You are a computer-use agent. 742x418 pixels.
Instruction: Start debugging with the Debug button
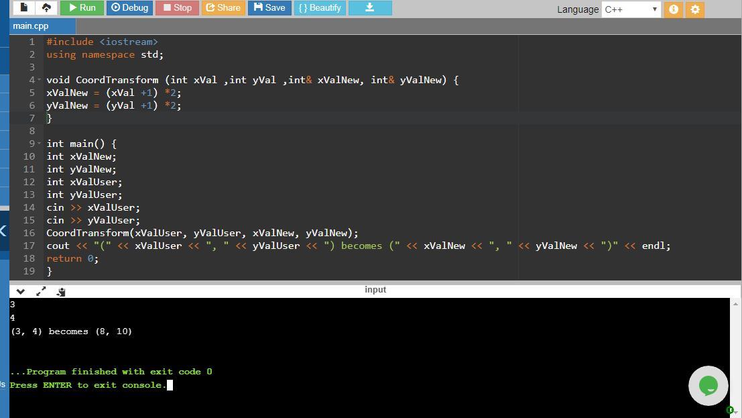[x=129, y=8]
